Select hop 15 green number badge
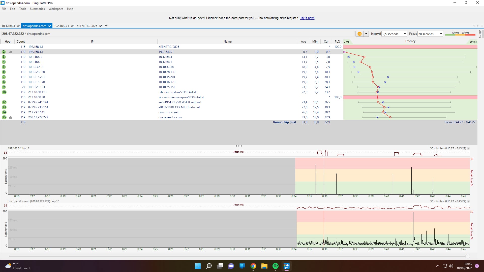 [x=4, y=117]
